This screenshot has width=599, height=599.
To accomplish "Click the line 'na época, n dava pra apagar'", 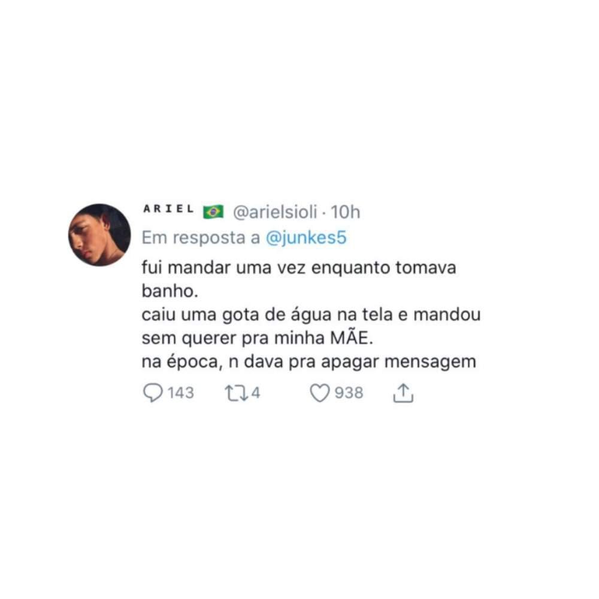I will pyautogui.click(x=260, y=362).
